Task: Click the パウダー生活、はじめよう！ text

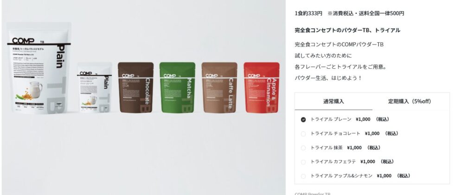Action: coord(328,78)
